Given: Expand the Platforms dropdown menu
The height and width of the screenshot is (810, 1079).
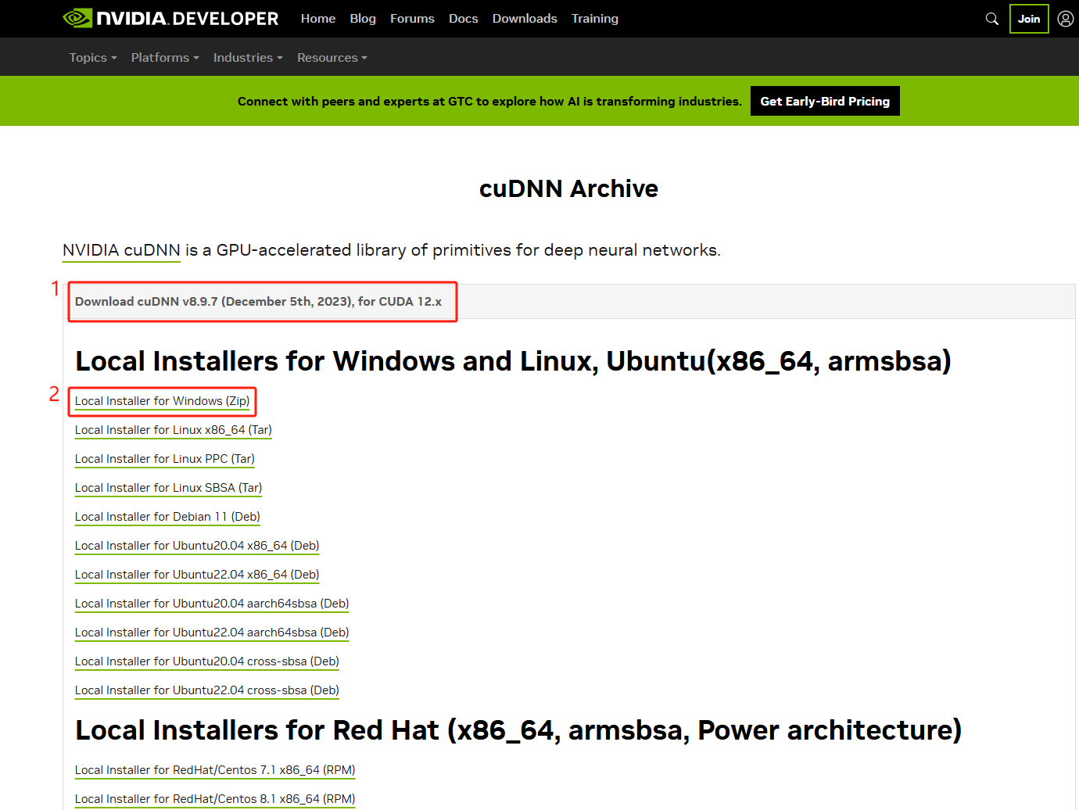Looking at the screenshot, I should [x=165, y=58].
